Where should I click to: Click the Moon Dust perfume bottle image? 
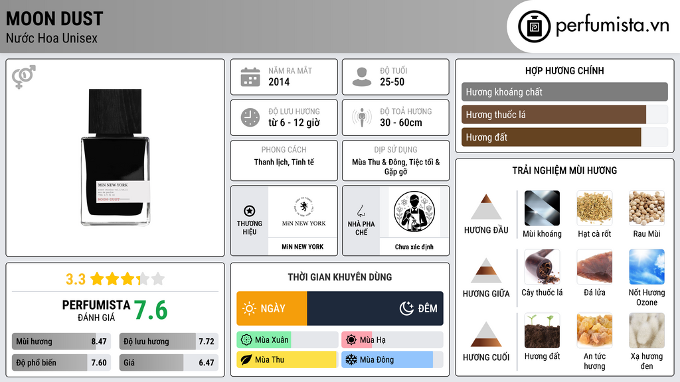[116, 157]
